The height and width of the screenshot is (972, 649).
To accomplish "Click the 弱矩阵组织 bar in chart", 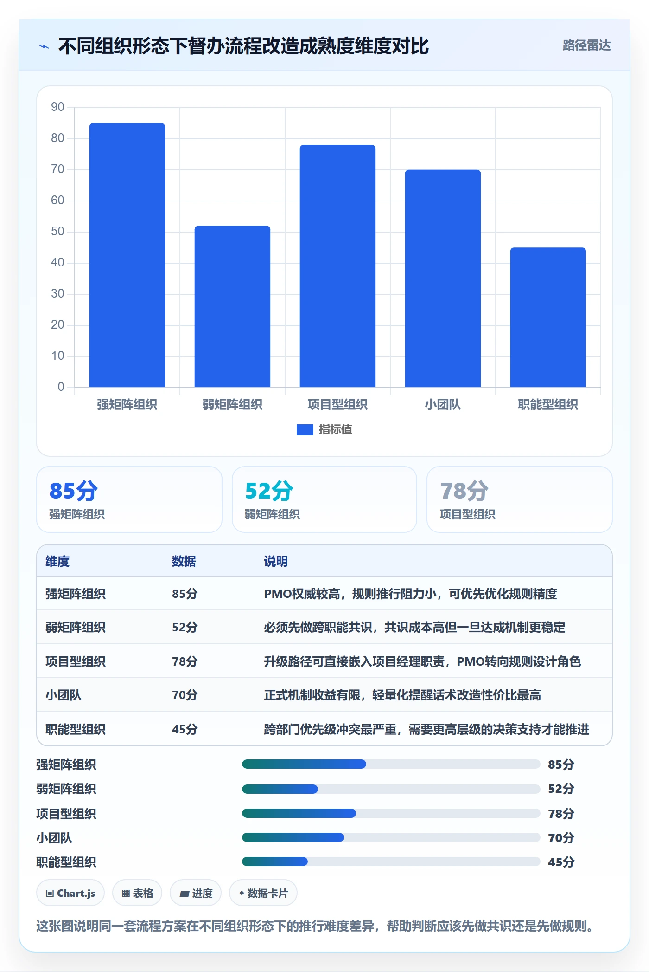I will 232,306.
